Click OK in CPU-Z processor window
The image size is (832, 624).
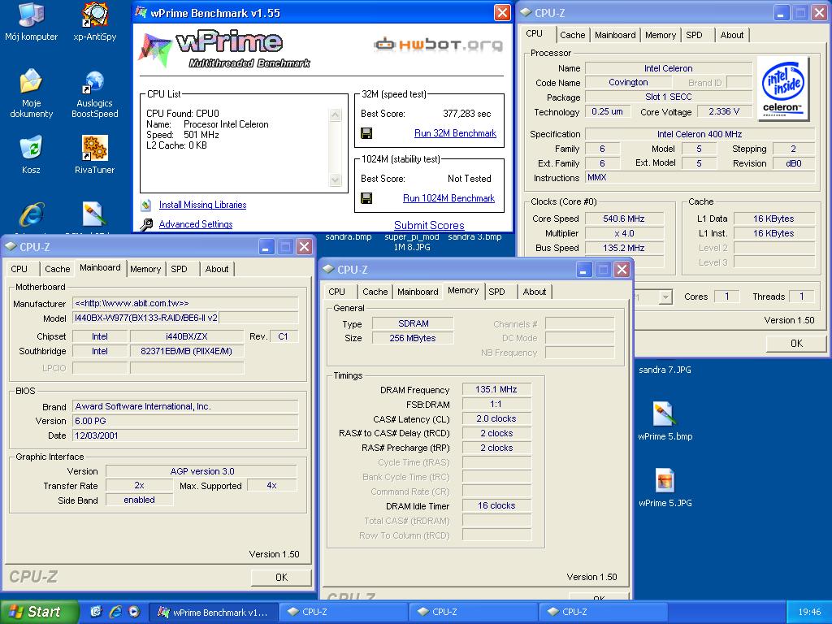click(x=796, y=344)
